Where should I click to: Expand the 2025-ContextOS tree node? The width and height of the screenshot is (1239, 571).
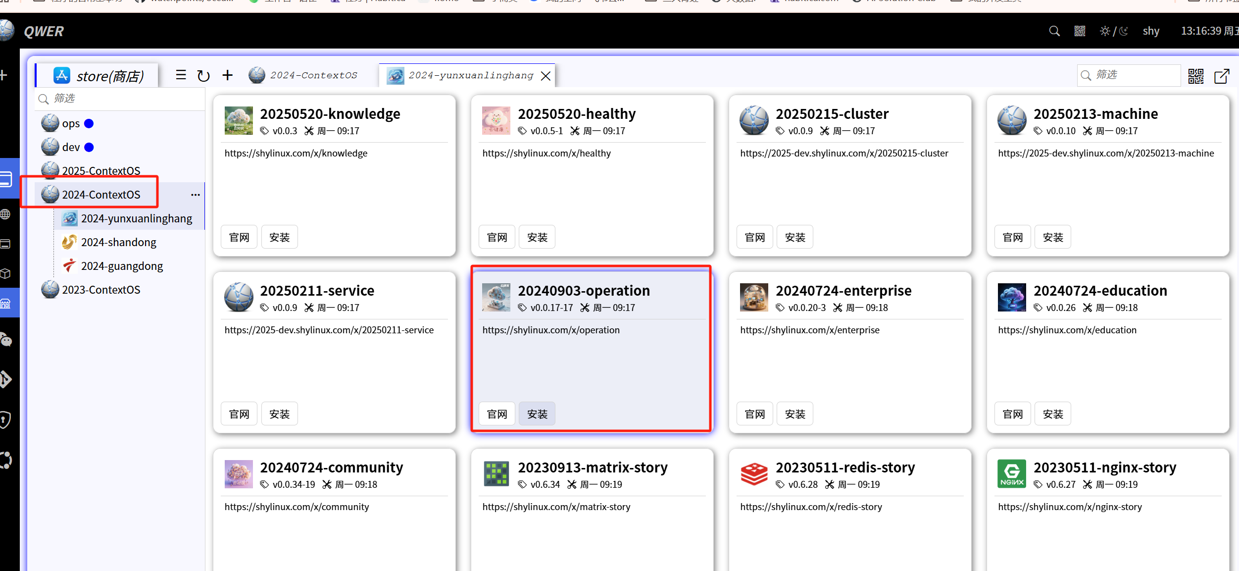pos(101,171)
